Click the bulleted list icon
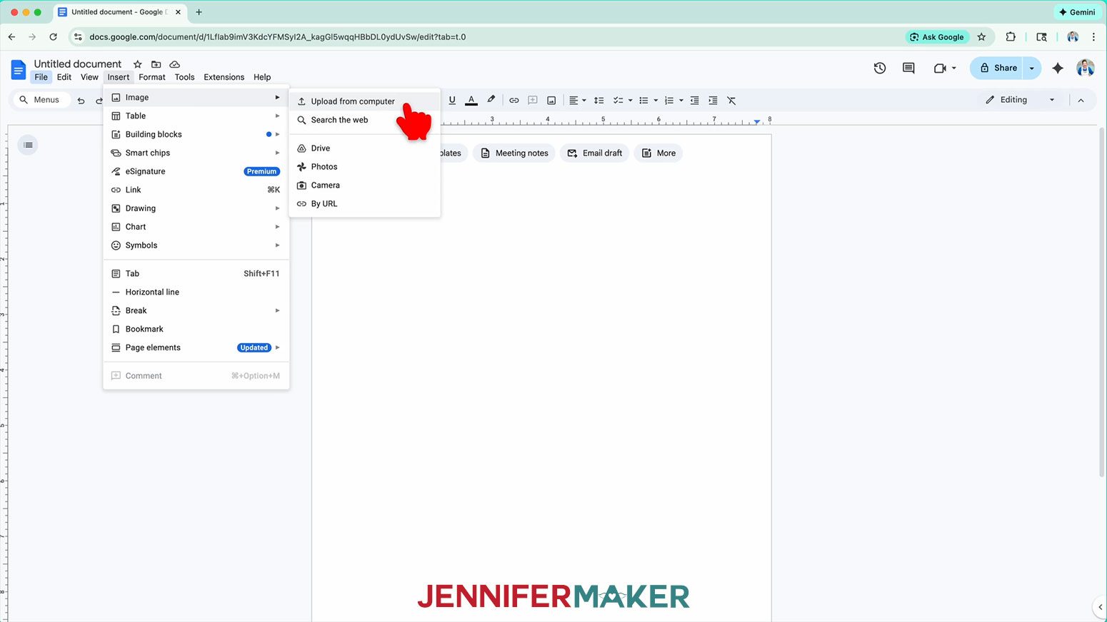The image size is (1107, 622). pos(643,101)
